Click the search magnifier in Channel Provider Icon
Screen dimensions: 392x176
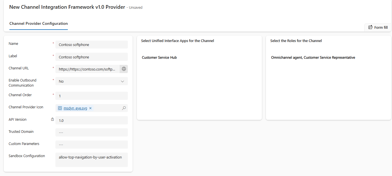point(124,108)
